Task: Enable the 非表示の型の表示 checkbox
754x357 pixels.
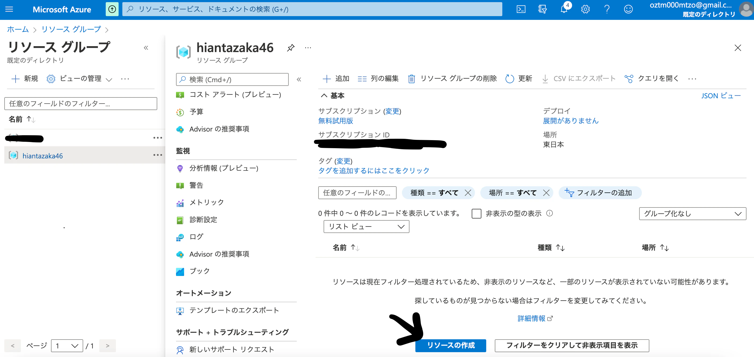Action: point(476,213)
